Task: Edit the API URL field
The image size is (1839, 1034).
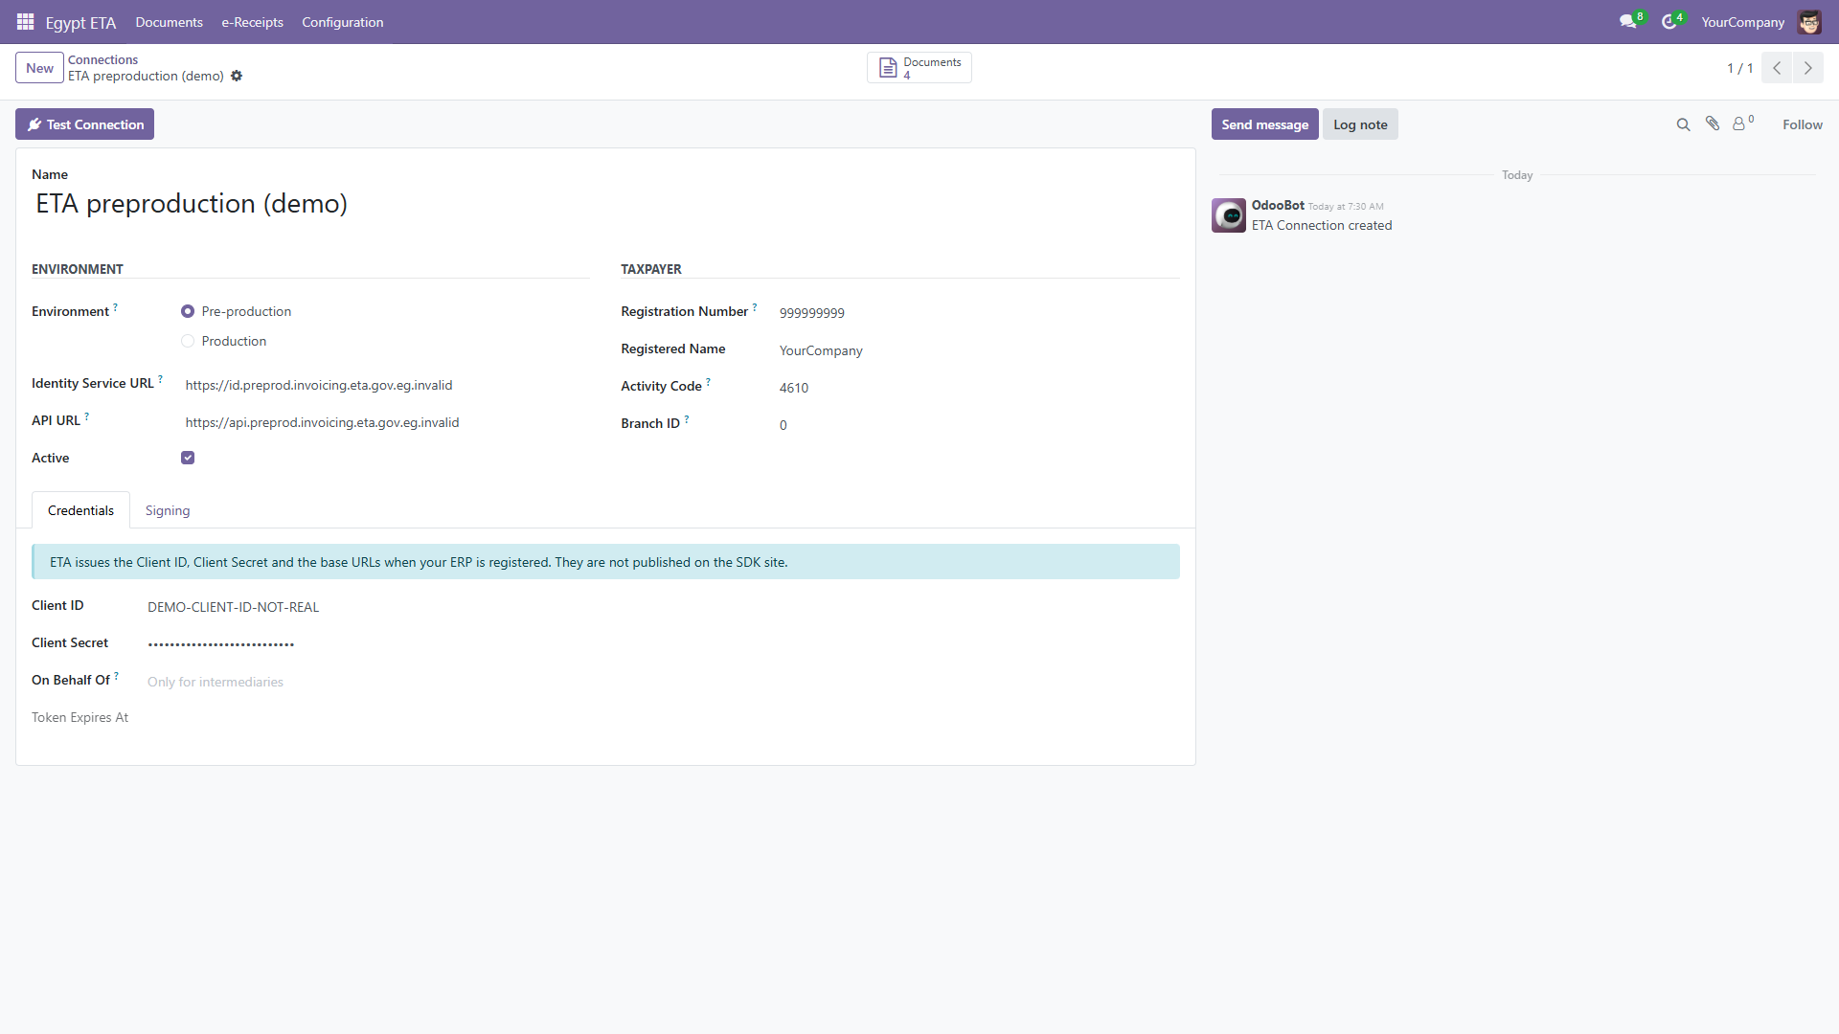Action: click(385, 422)
